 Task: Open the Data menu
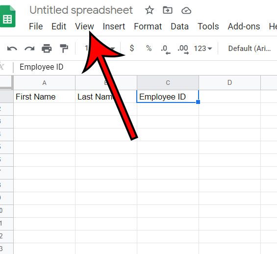tap(179, 26)
